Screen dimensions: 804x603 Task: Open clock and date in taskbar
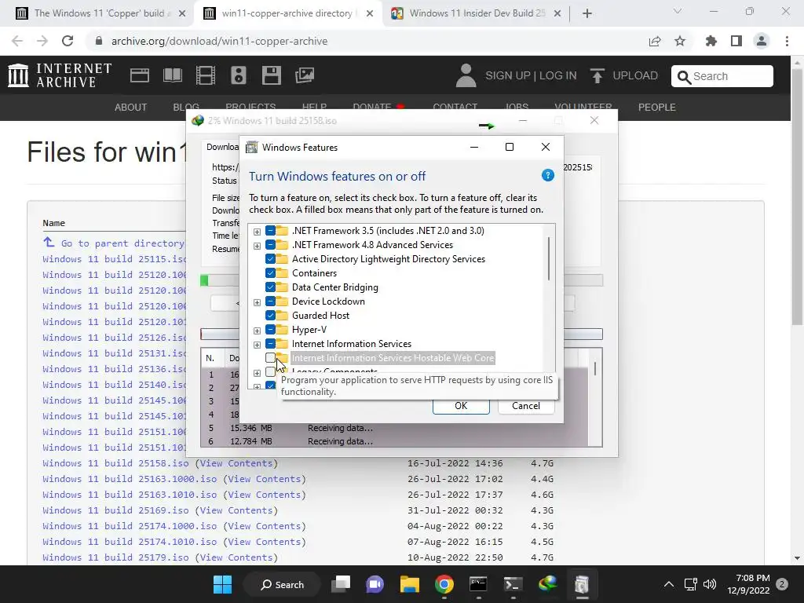pos(748,584)
